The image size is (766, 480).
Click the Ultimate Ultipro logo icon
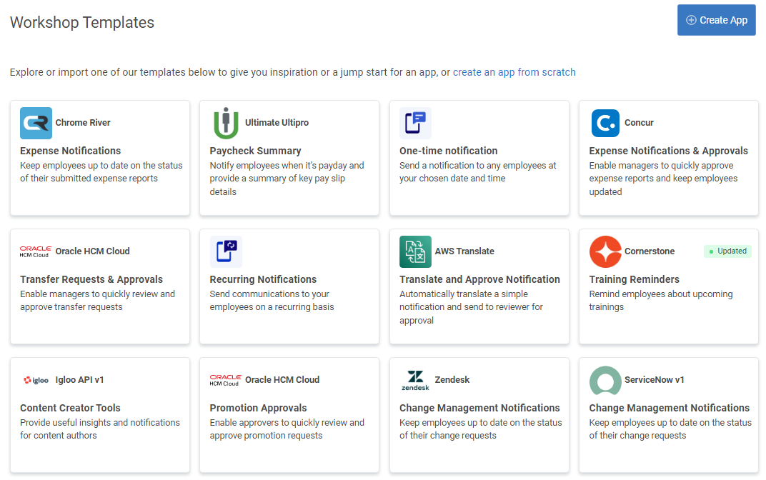[226, 123]
